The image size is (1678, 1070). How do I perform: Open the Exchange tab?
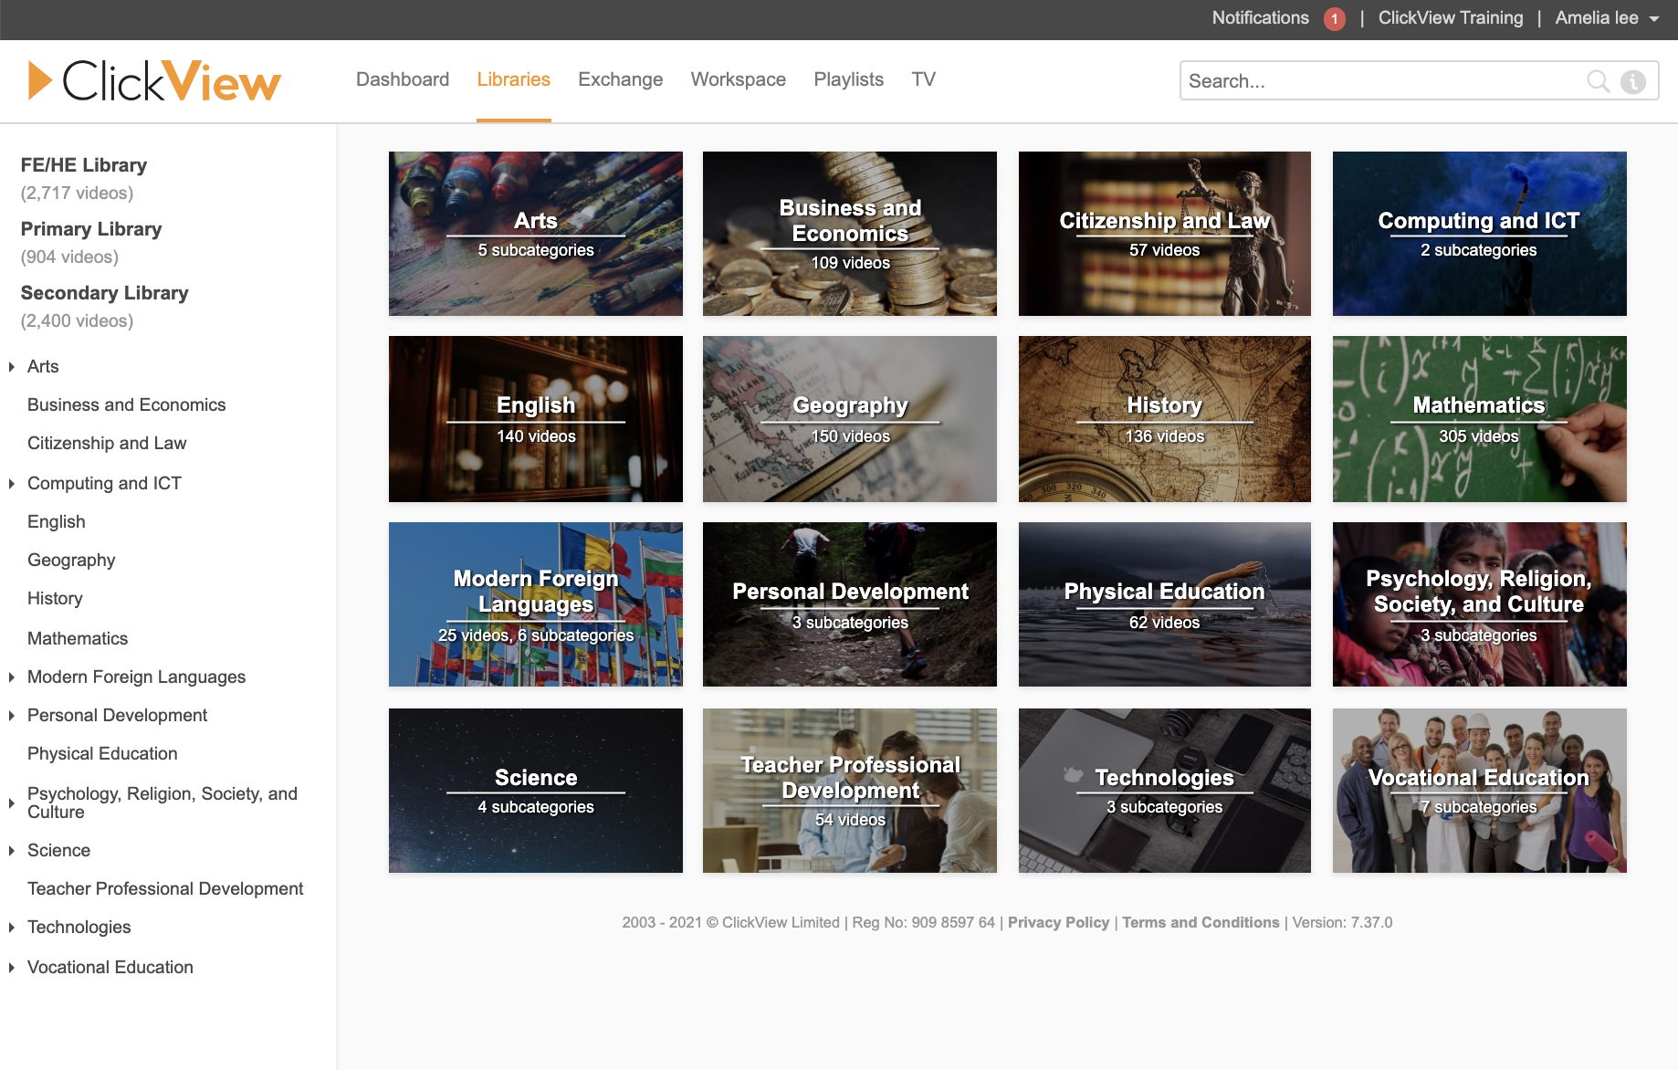[x=620, y=79]
